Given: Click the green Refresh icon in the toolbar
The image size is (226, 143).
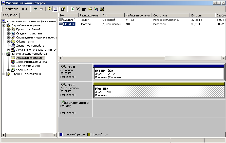Looking at the screenshot, I should (72, 9).
